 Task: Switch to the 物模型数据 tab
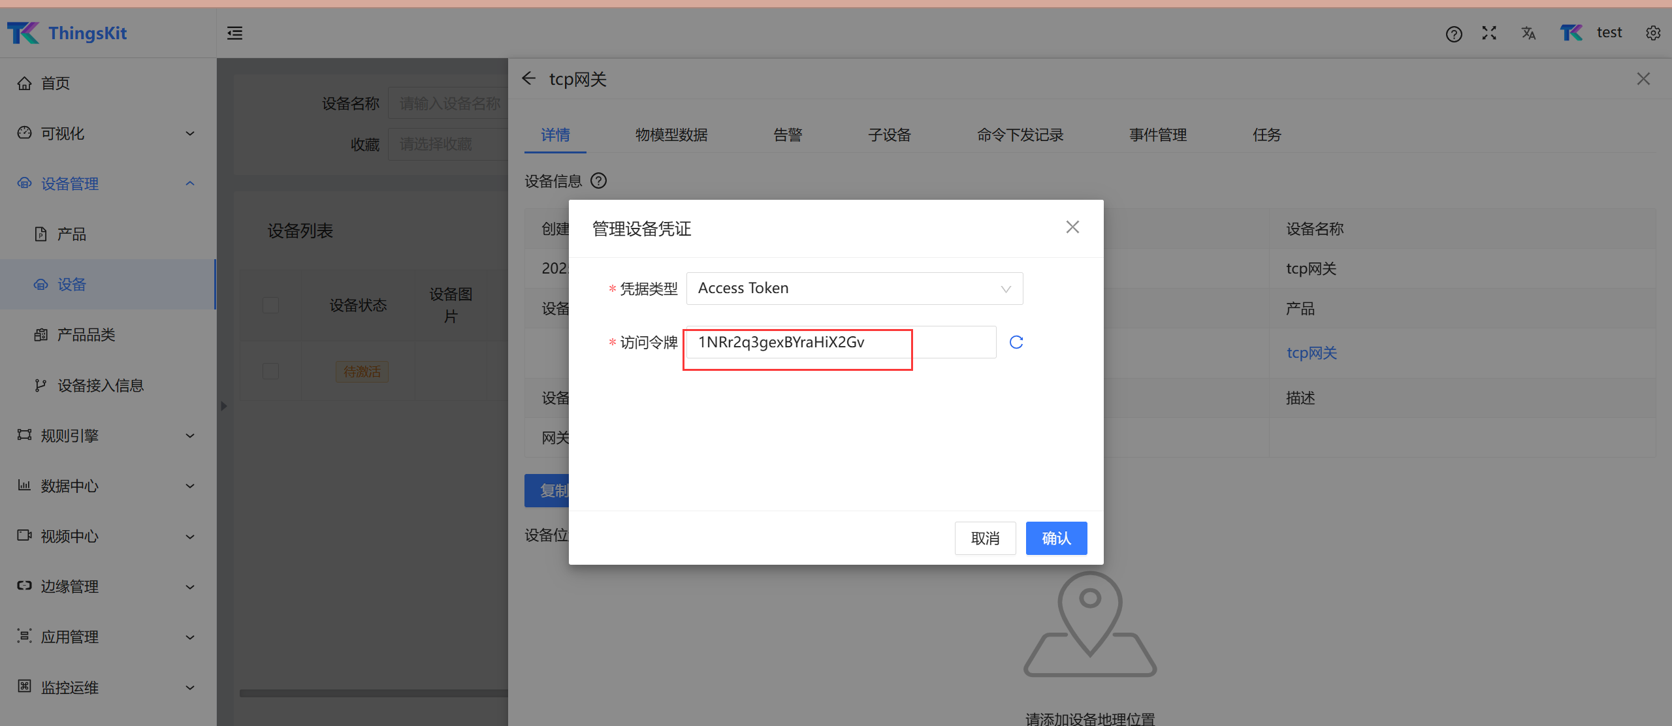pyautogui.click(x=671, y=135)
